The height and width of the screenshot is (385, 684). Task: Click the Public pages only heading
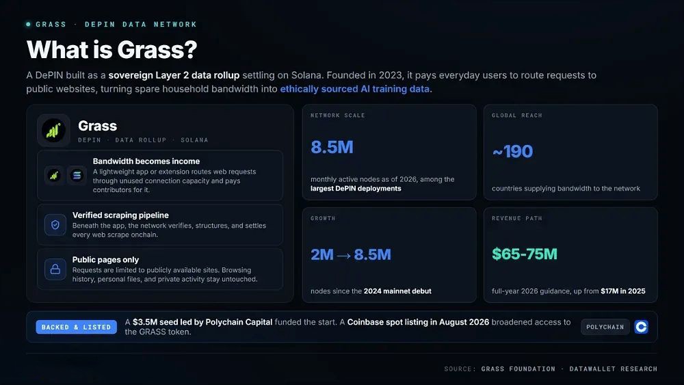pyautogui.click(x=105, y=259)
